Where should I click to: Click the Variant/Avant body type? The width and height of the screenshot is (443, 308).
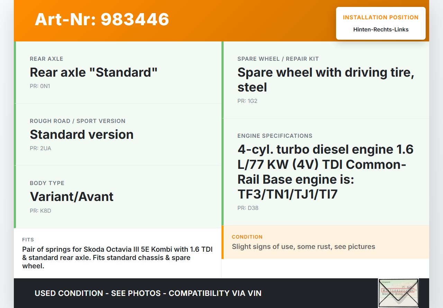click(72, 197)
